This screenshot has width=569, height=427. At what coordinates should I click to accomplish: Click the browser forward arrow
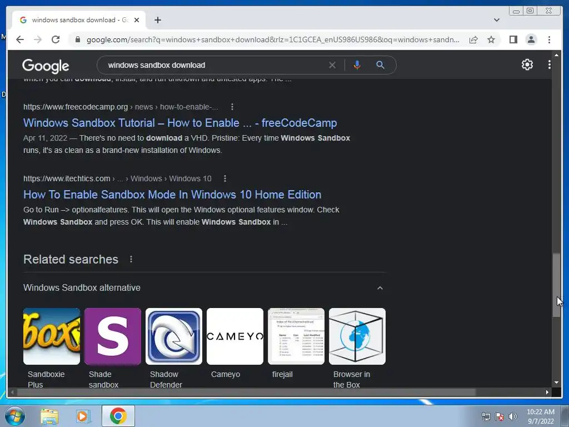[x=38, y=39]
